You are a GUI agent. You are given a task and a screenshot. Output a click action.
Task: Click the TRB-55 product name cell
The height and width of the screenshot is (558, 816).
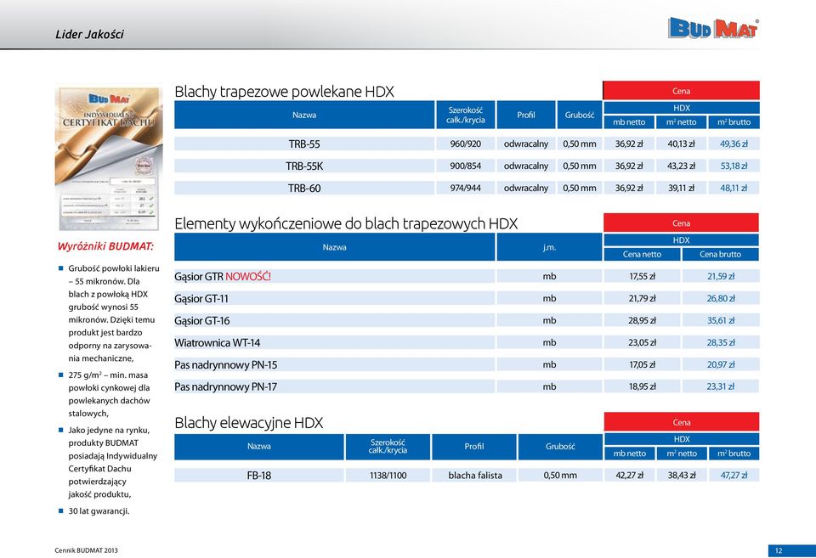(304, 144)
